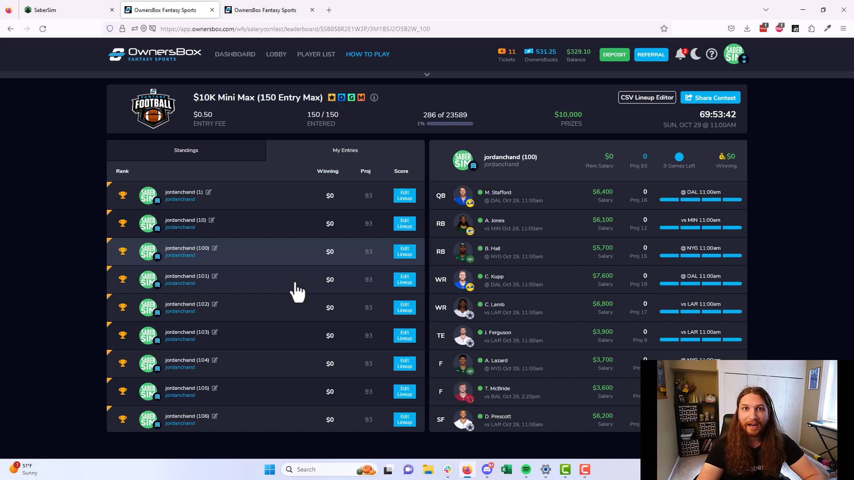This screenshot has height=480, width=854.
Task: Click the contest entries progress bar
Action: click(x=449, y=124)
